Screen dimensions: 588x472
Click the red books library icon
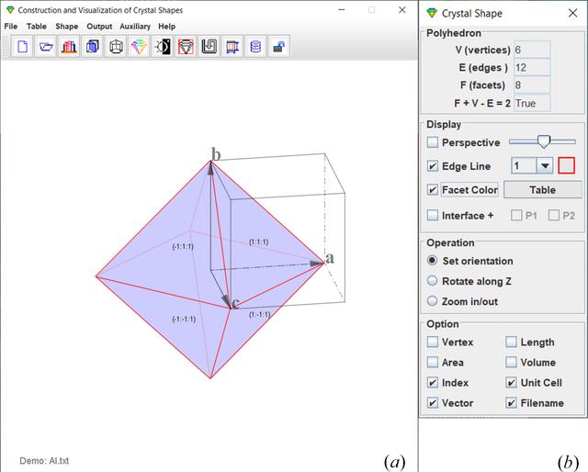coord(69,47)
